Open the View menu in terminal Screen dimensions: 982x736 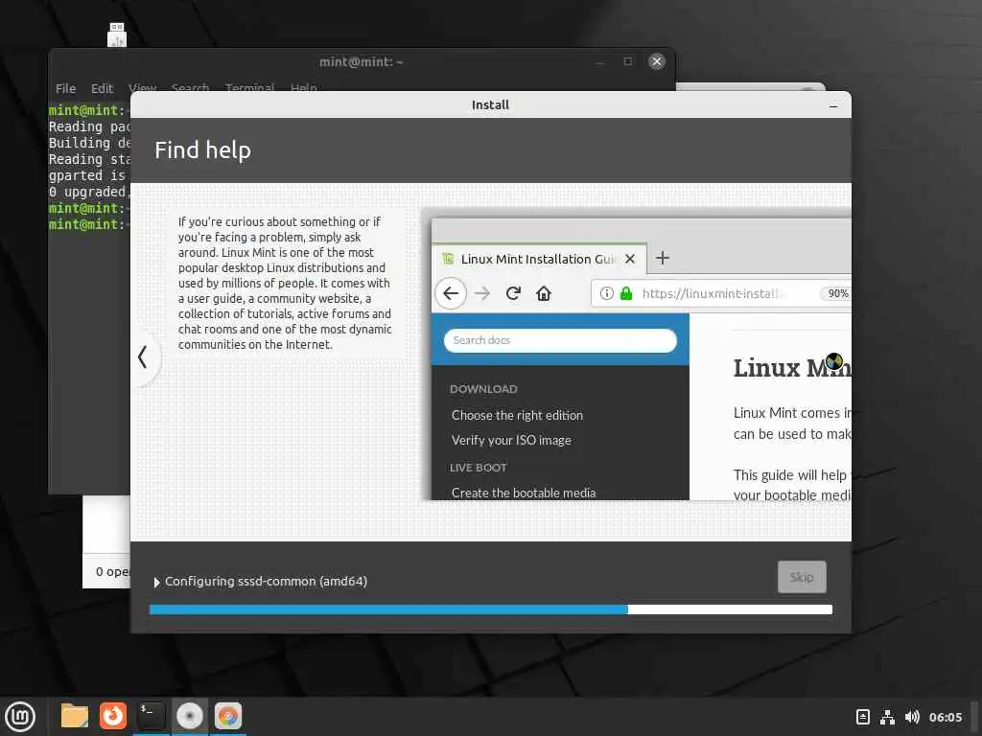[142, 88]
